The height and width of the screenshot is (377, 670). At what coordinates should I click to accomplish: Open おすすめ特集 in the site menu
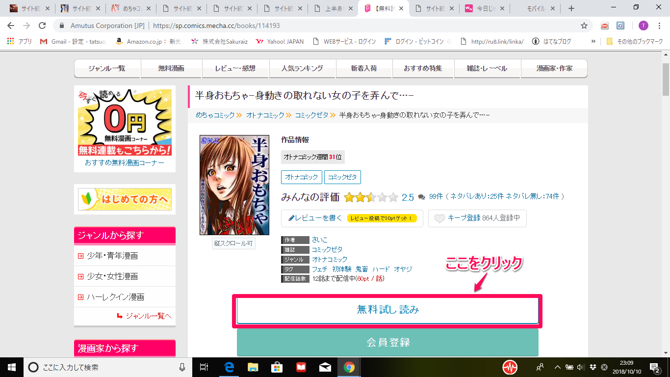point(423,68)
